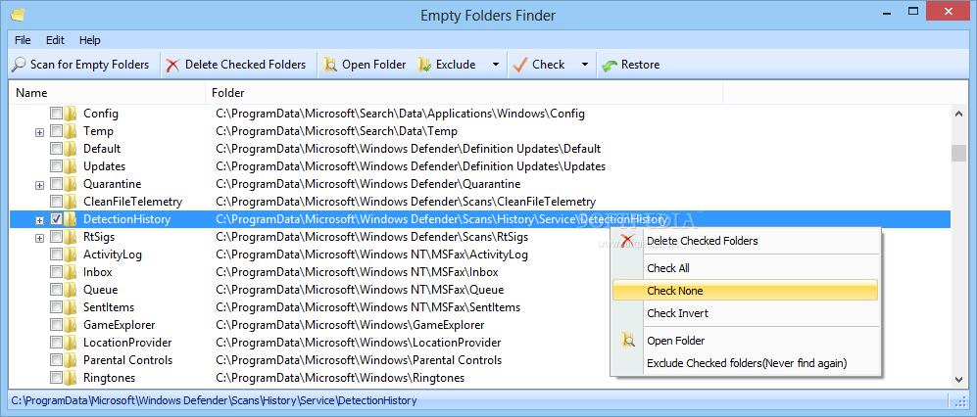Check the LocationProvider checkbox
Viewport: 977px width, 417px height.
tap(56, 343)
